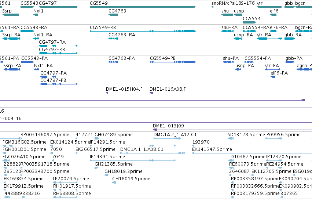Select the usnp gene label
The image size is (312, 199).
coord(239,11)
